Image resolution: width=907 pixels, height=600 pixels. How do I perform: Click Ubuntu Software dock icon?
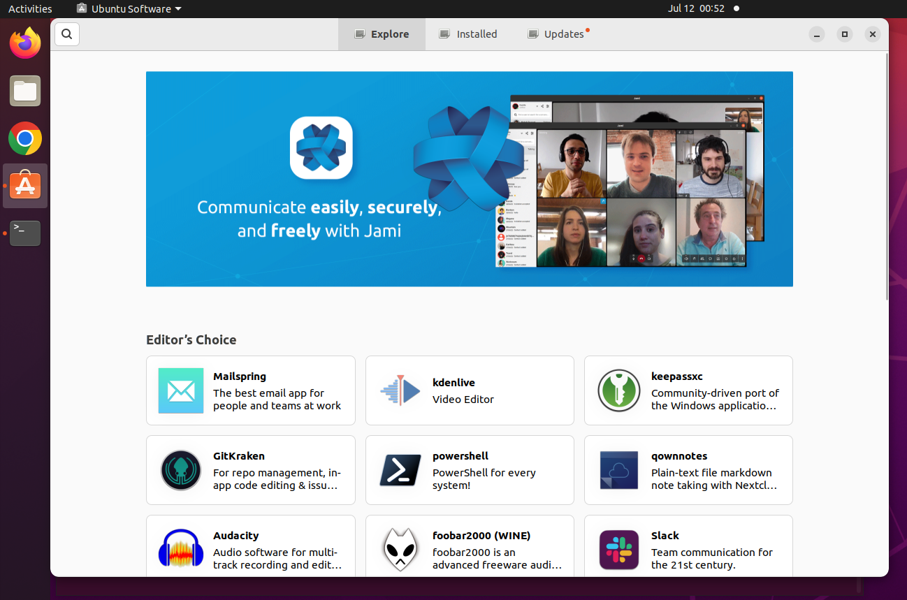[x=25, y=186]
